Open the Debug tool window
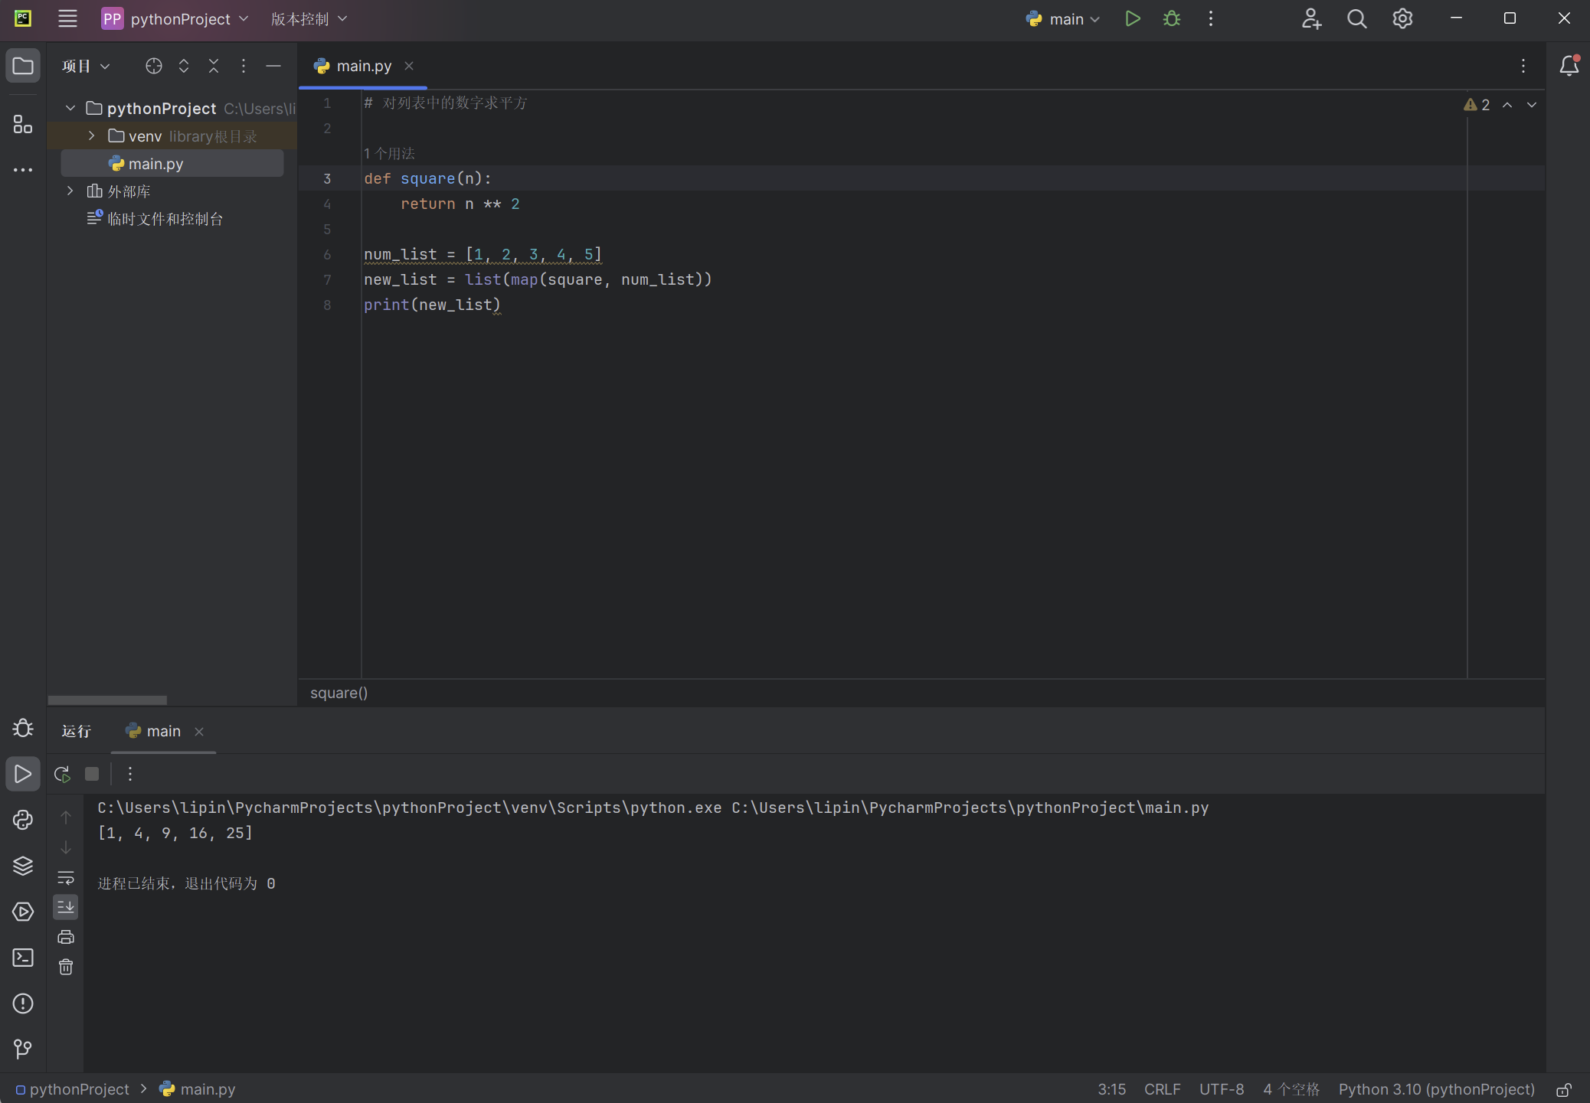The image size is (1590, 1103). pos(23,728)
